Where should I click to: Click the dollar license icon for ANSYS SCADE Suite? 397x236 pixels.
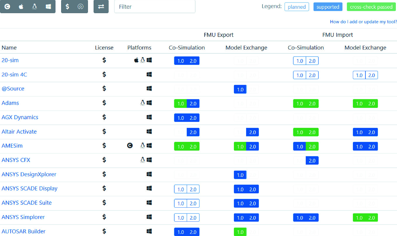click(104, 203)
